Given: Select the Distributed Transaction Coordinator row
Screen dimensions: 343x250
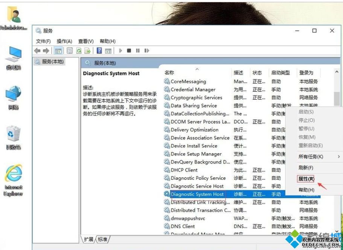Looking at the screenshot, I should click(x=242, y=210).
